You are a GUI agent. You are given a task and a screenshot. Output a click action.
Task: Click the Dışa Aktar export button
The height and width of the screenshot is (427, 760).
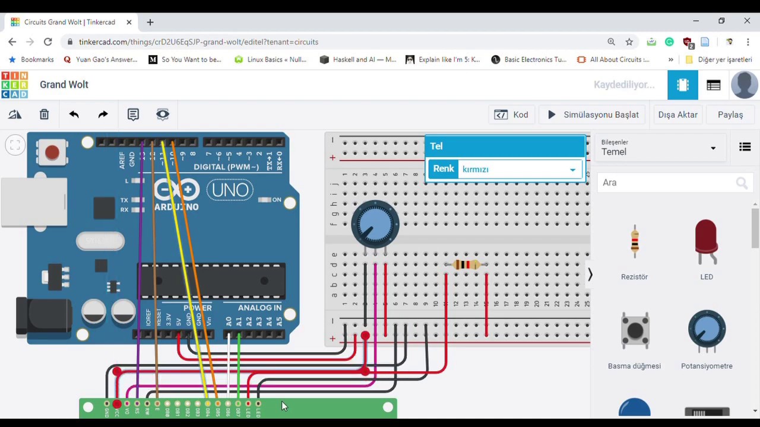[x=677, y=114]
